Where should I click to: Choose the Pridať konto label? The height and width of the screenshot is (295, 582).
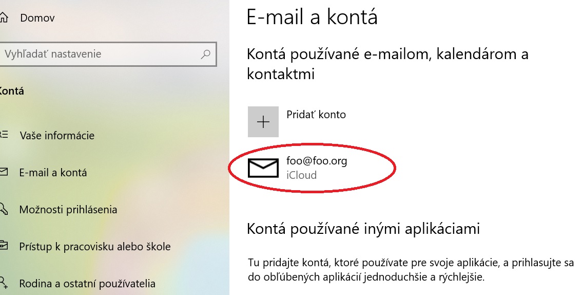point(316,115)
